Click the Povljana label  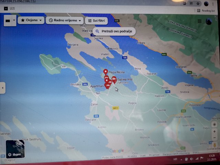73,45
